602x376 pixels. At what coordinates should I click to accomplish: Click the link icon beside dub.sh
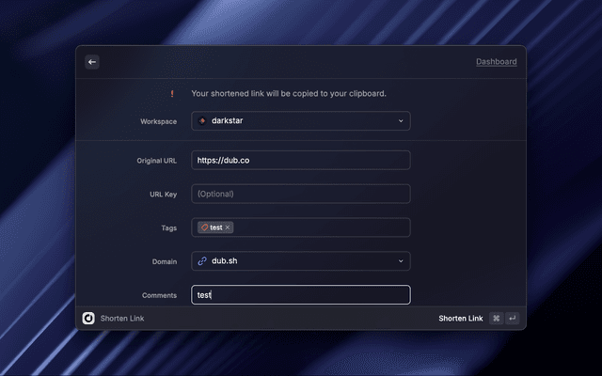point(202,260)
